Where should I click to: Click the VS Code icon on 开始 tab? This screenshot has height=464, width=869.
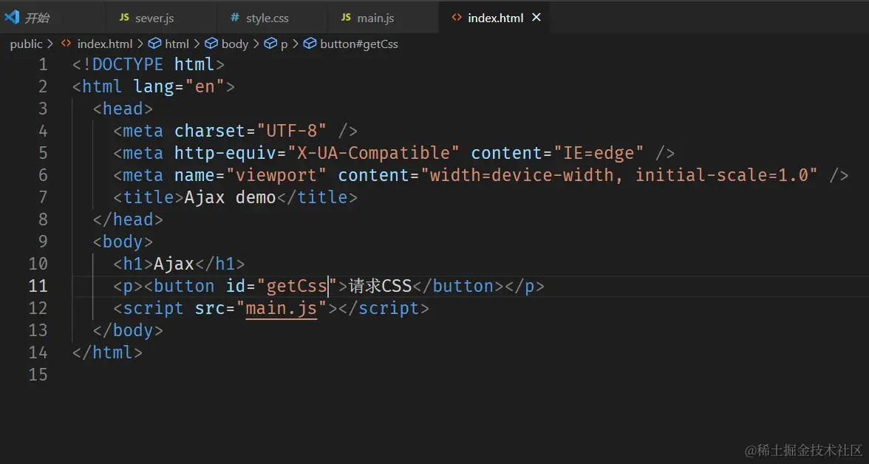pyautogui.click(x=12, y=17)
